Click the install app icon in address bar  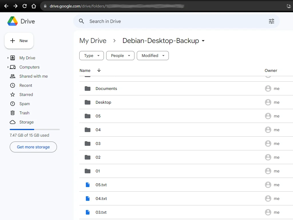289,6
